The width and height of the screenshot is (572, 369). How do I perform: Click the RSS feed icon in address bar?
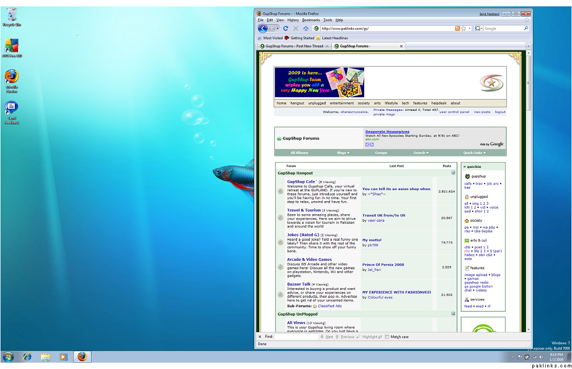457,29
